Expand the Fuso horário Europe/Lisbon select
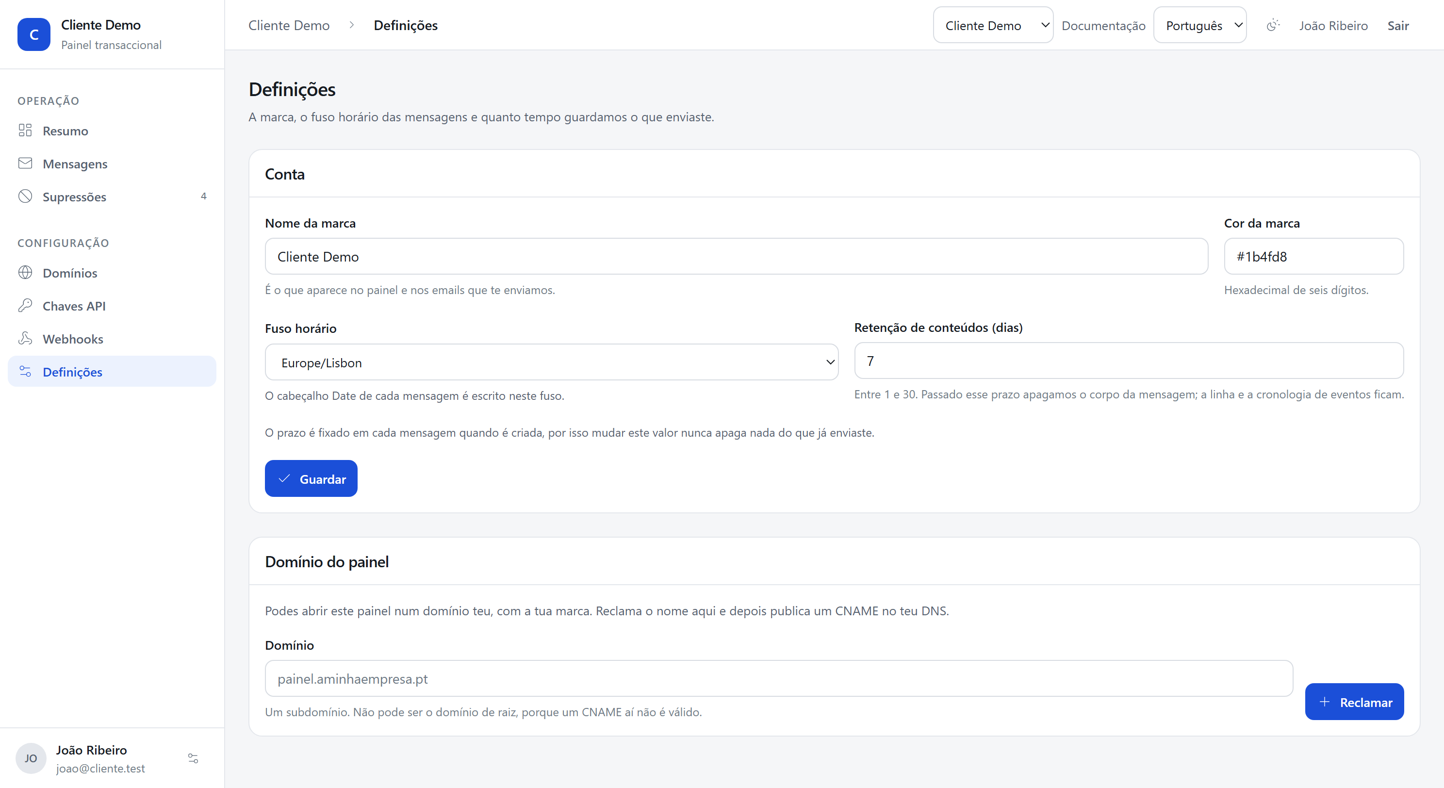The width and height of the screenshot is (1444, 788). point(551,362)
